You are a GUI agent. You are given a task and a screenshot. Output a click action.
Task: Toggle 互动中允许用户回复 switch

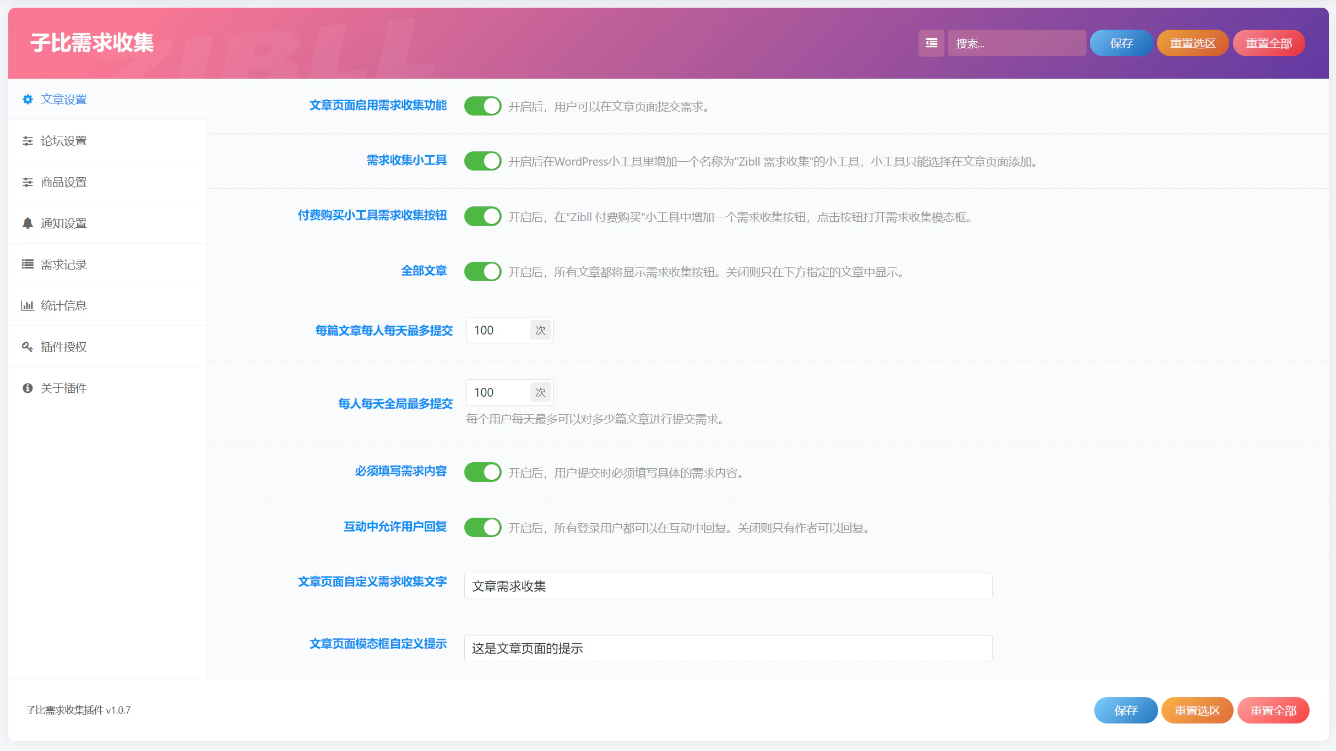point(482,527)
